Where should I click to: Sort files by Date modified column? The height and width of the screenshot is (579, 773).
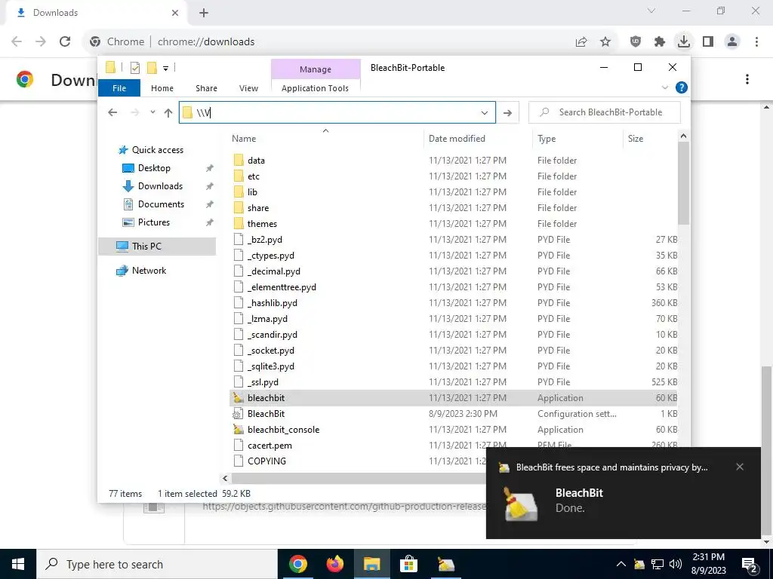[x=478, y=139]
